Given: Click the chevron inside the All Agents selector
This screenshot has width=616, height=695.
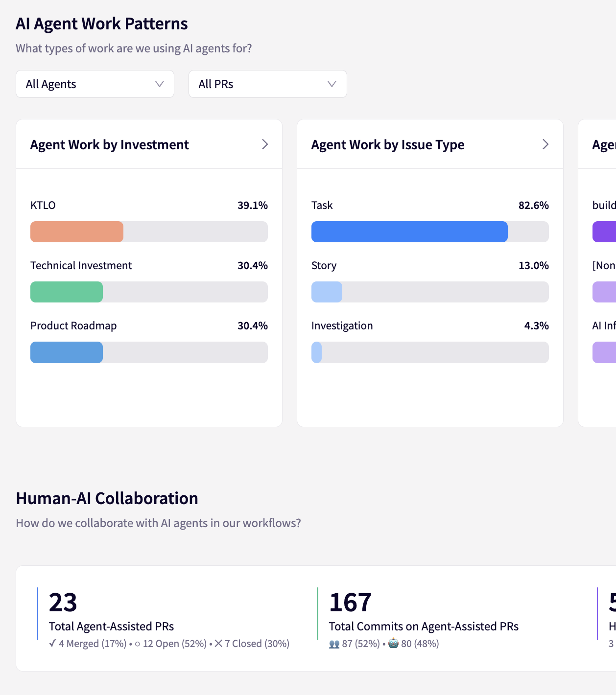Looking at the screenshot, I should pos(159,84).
